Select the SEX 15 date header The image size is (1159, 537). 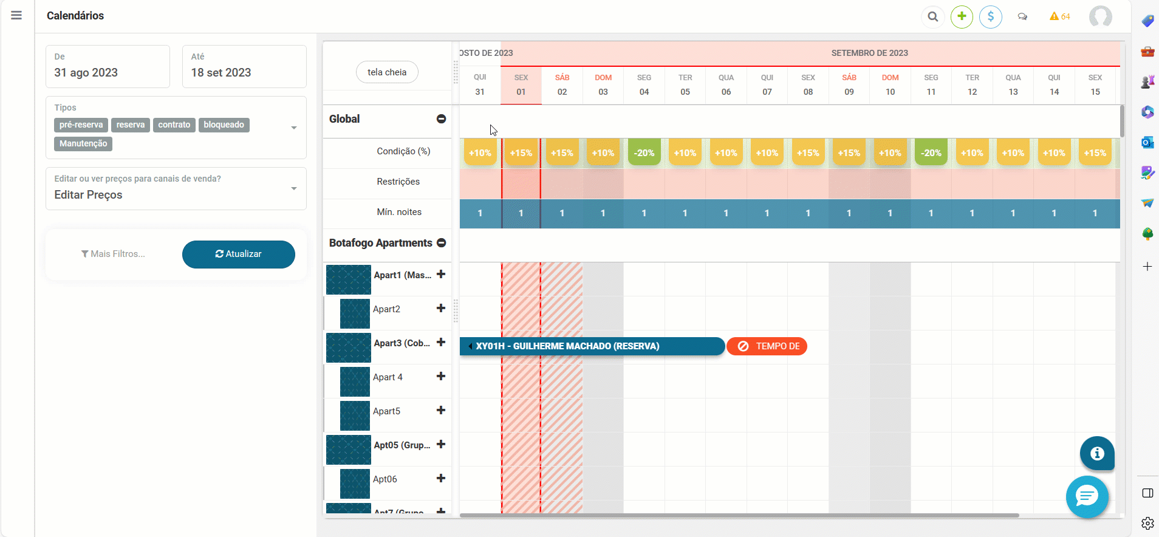(x=1095, y=85)
